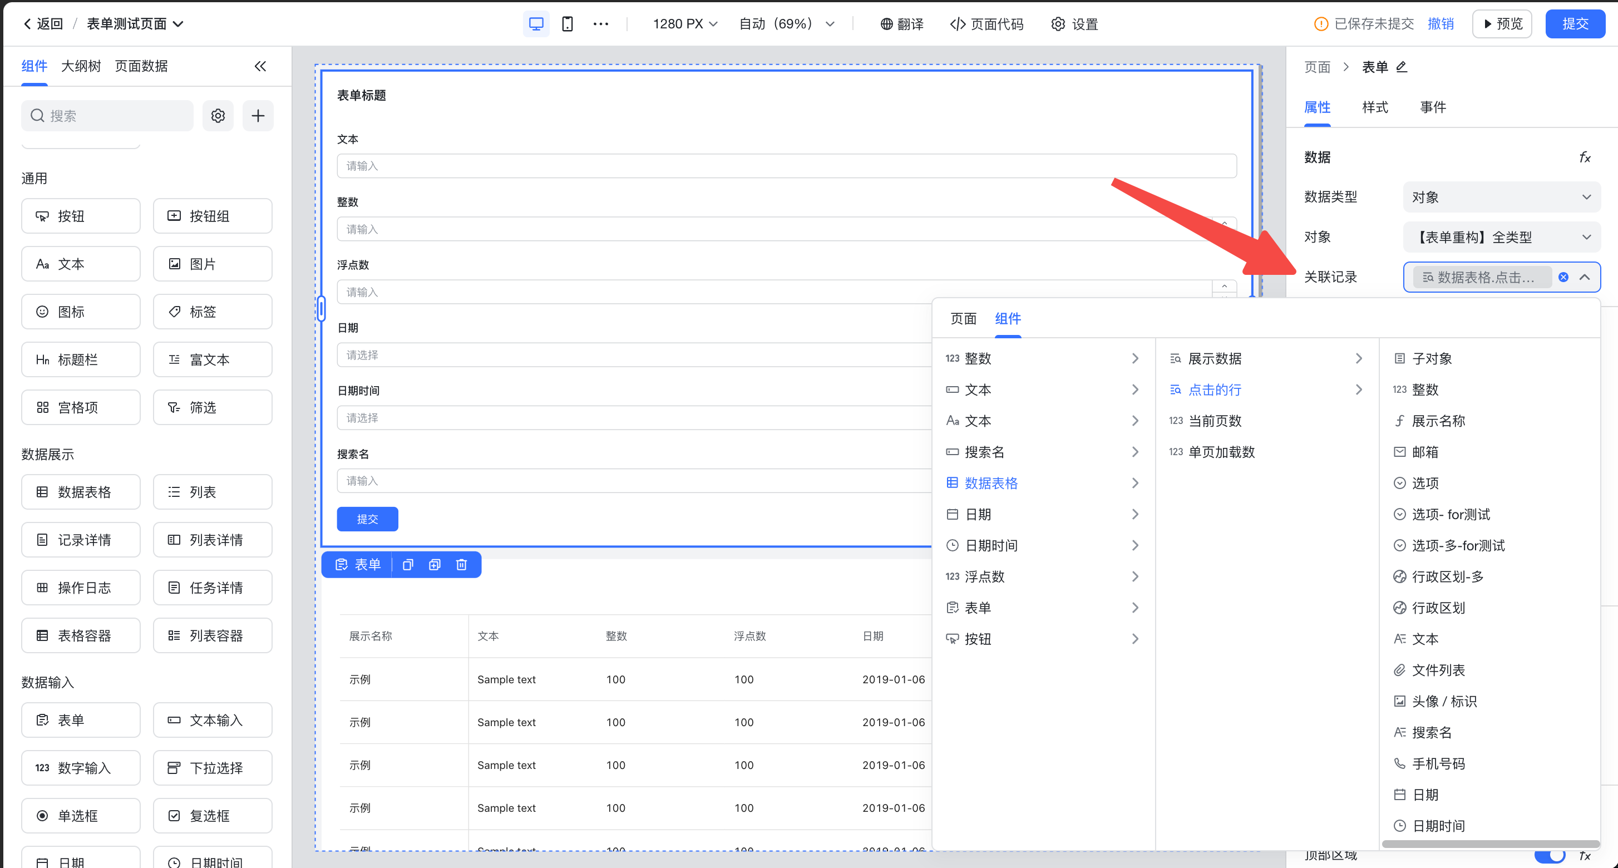This screenshot has height=868, width=1618.
Task: Add 复选框 component from palette
Action: click(213, 815)
